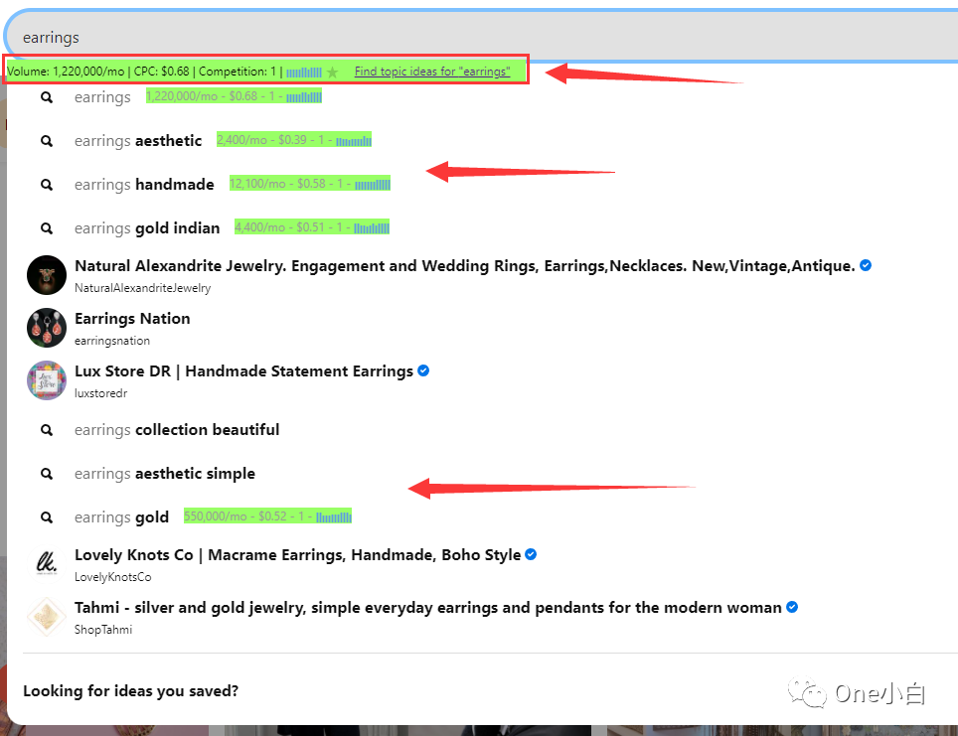Click the Earrings Nation profile avatar
The height and width of the screenshot is (736, 958).
coord(47,328)
